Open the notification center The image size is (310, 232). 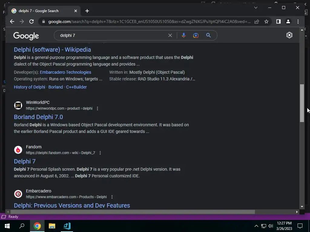(300, 226)
